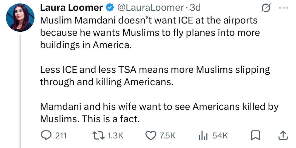Image resolution: width=296 pixels, height=148 pixels.
Task: Click the vertical thread line below the avatar
Action: tap(20, 90)
